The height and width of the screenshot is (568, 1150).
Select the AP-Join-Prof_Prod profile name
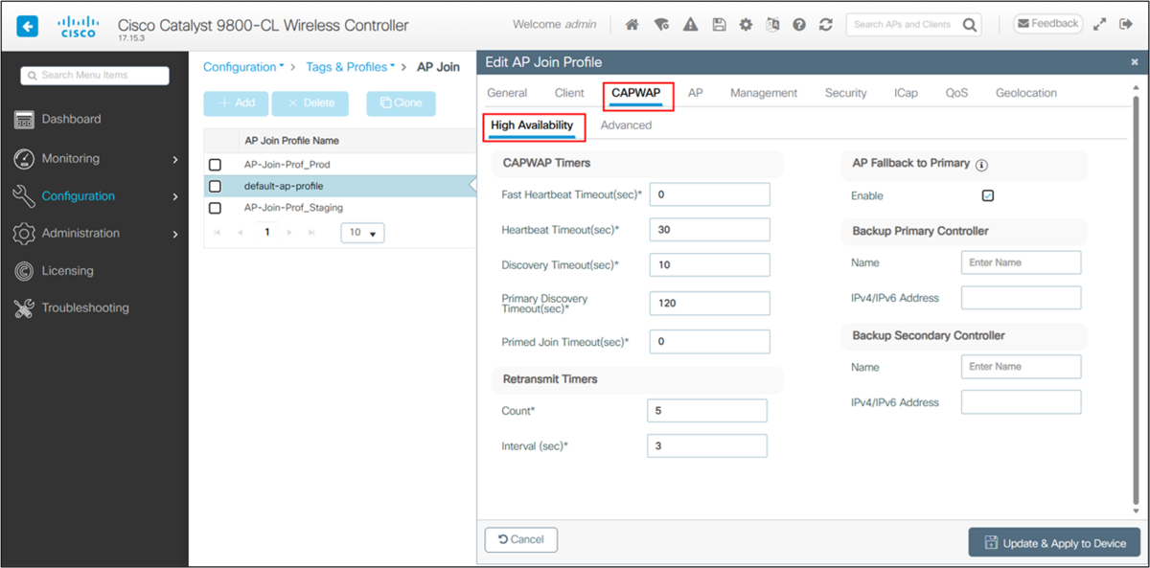(287, 165)
